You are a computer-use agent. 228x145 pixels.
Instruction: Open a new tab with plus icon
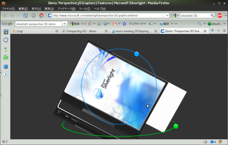(212, 30)
